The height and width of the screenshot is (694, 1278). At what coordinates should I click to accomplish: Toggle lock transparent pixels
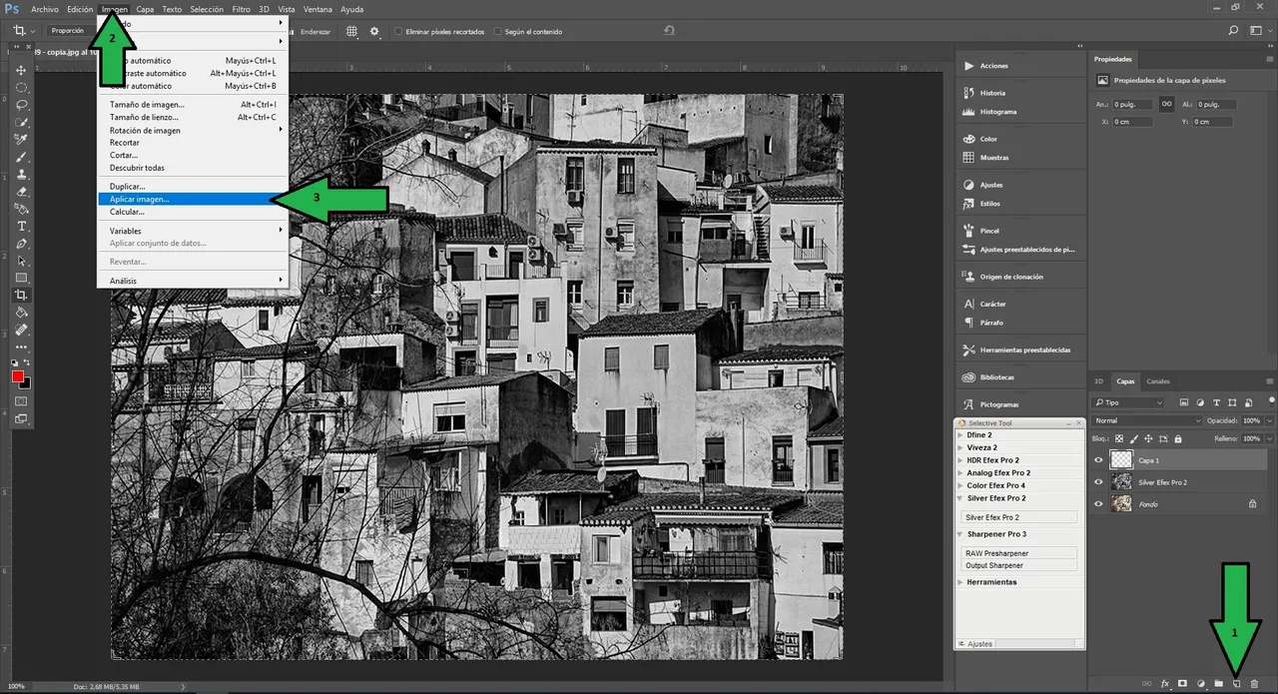(1119, 438)
